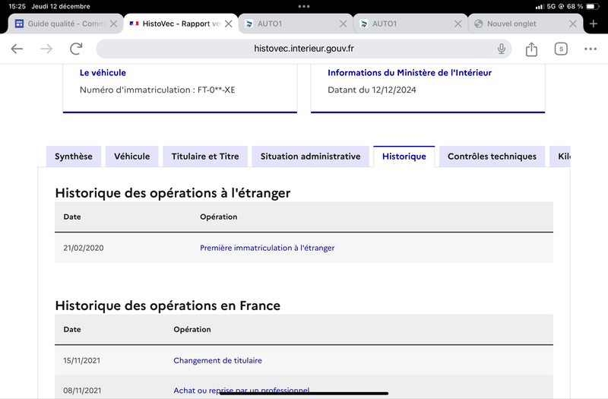Viewport: 608px width, 399px height.
Task: Close the Guide qualité tab
Action: [113, 24]
